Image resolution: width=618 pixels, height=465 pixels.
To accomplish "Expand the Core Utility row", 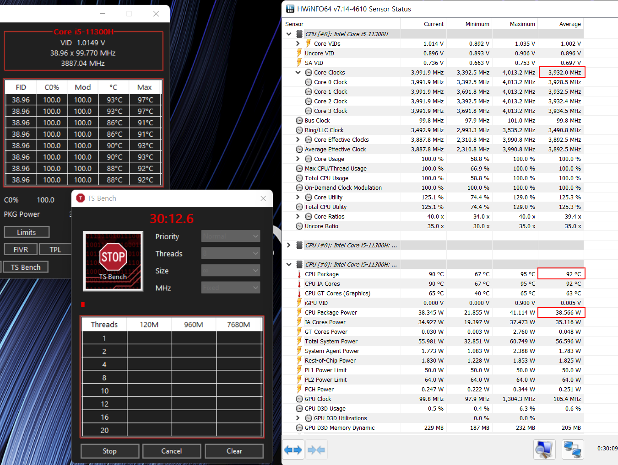I will coord(298,198).
